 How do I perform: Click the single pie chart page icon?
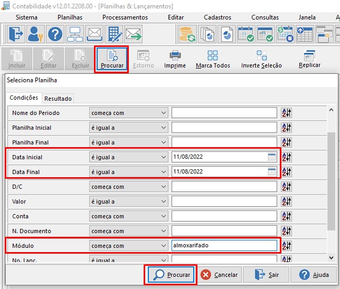[227, 34]
